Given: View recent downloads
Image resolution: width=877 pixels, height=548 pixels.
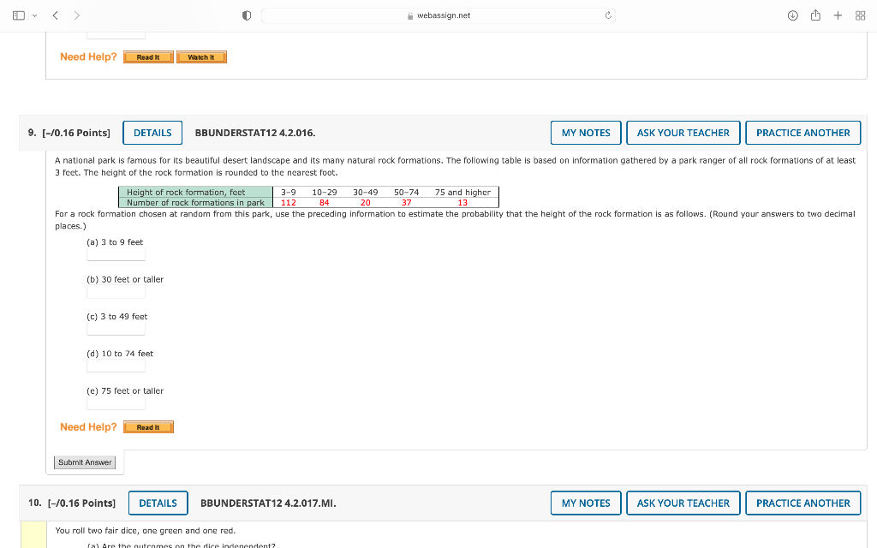Looking at the screenshot, I should point(793,15).
